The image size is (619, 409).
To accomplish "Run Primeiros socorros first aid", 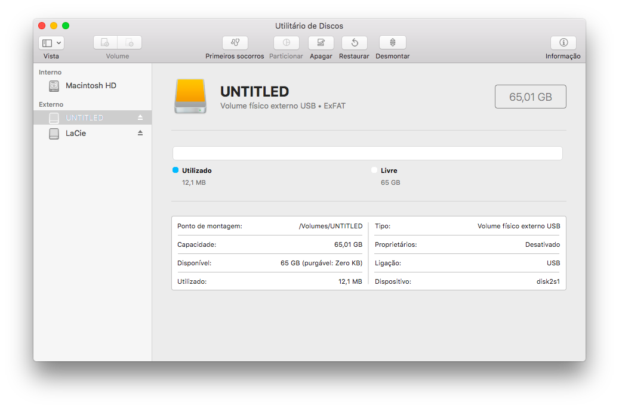I will tap(235, 42).
